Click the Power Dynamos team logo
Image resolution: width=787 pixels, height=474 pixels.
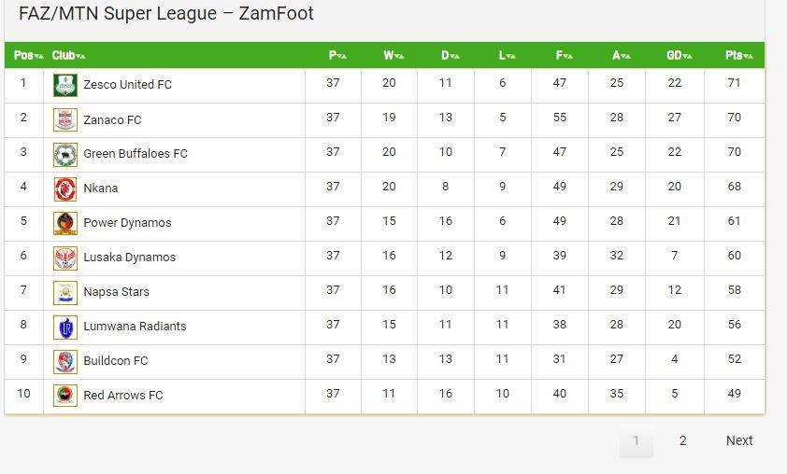65,224
